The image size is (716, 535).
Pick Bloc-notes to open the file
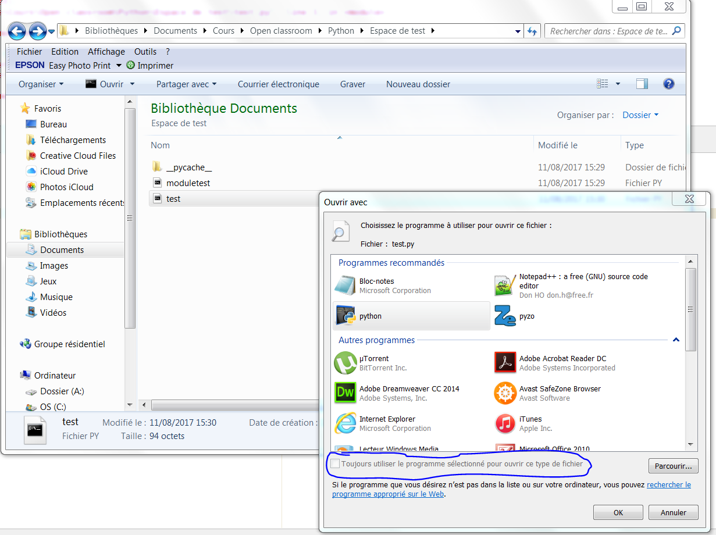click(x=345, y=286)
